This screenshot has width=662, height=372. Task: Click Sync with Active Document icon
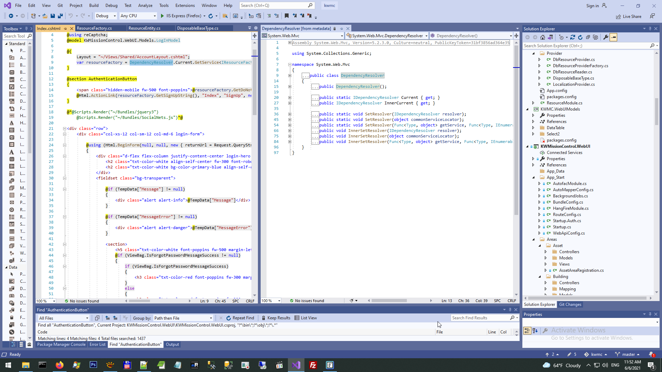(573, 37)
